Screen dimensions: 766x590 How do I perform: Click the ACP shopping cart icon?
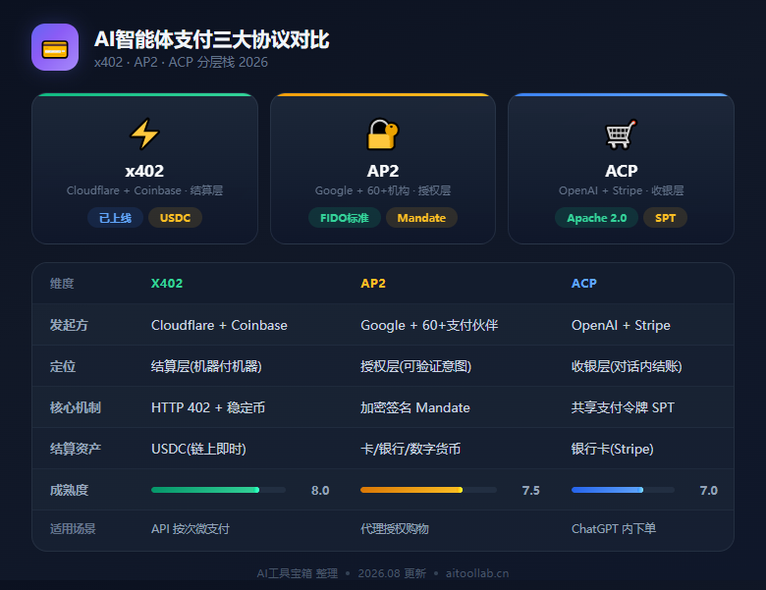point(621,134)
